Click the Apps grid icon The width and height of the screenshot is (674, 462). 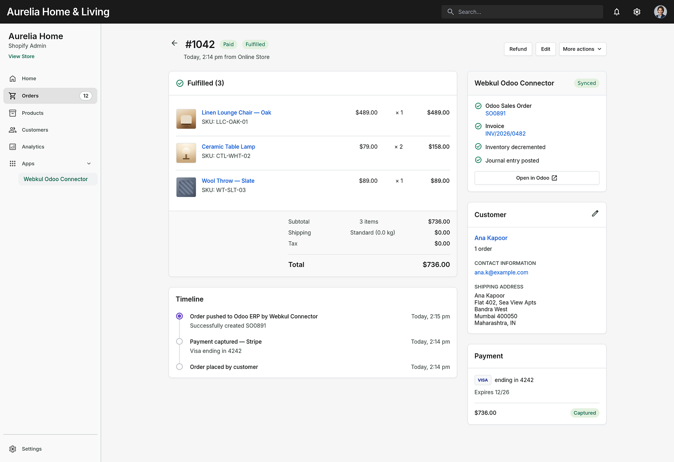(x=13, y=163)
